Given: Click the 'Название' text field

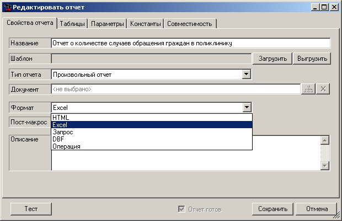Looking at the screenshot, I should tap(190, 43).
